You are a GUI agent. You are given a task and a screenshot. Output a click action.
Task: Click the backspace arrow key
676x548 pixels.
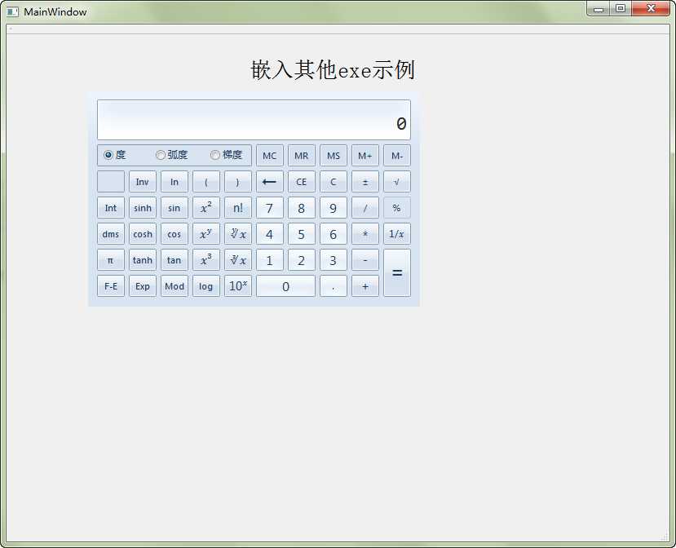270,182
